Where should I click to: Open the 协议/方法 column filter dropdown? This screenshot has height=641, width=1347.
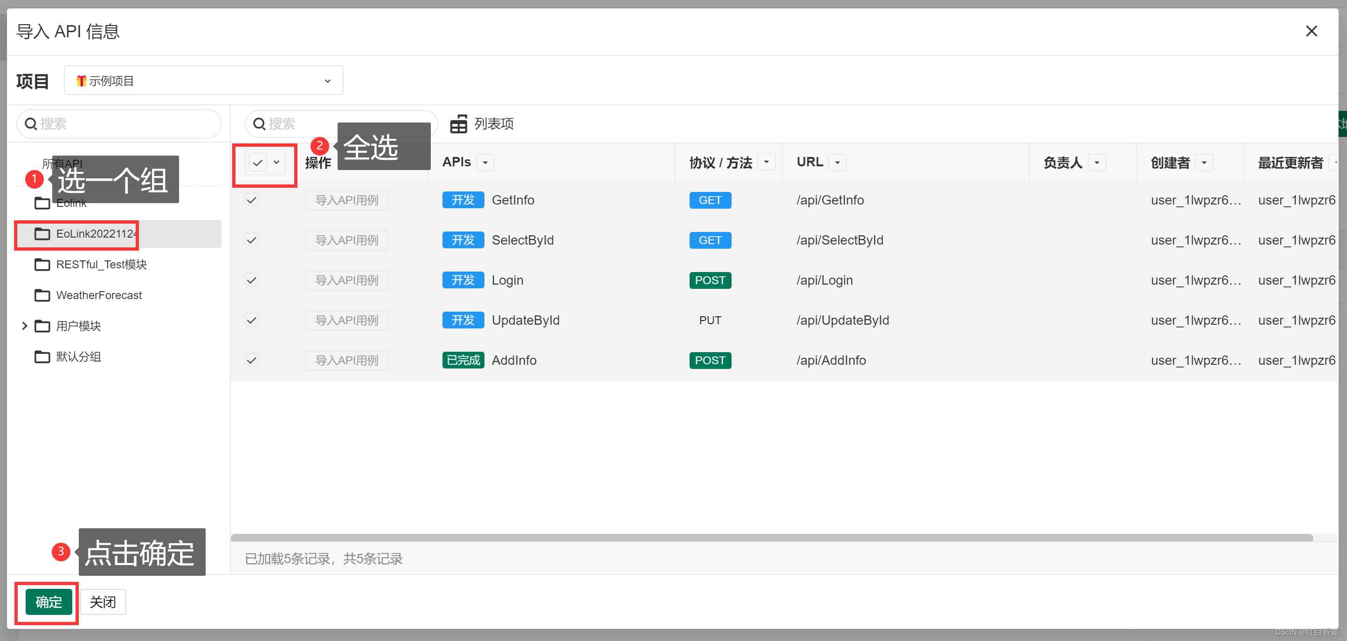click(x=766, y=162)
